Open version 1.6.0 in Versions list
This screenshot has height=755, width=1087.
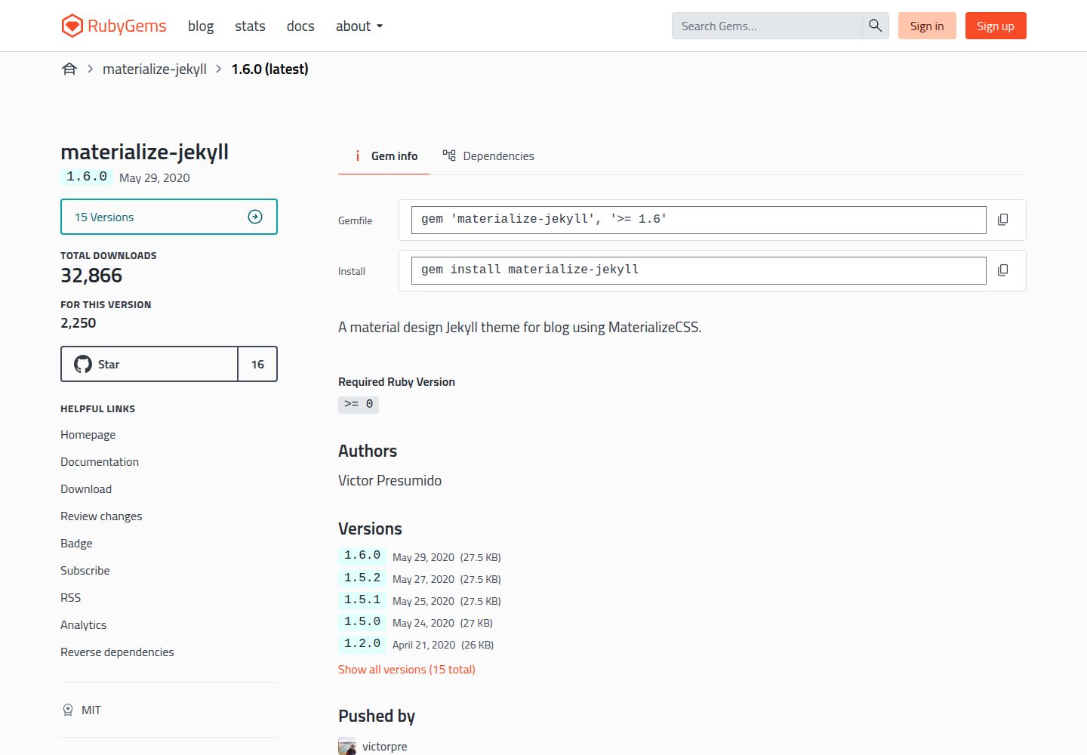(362, 556)
